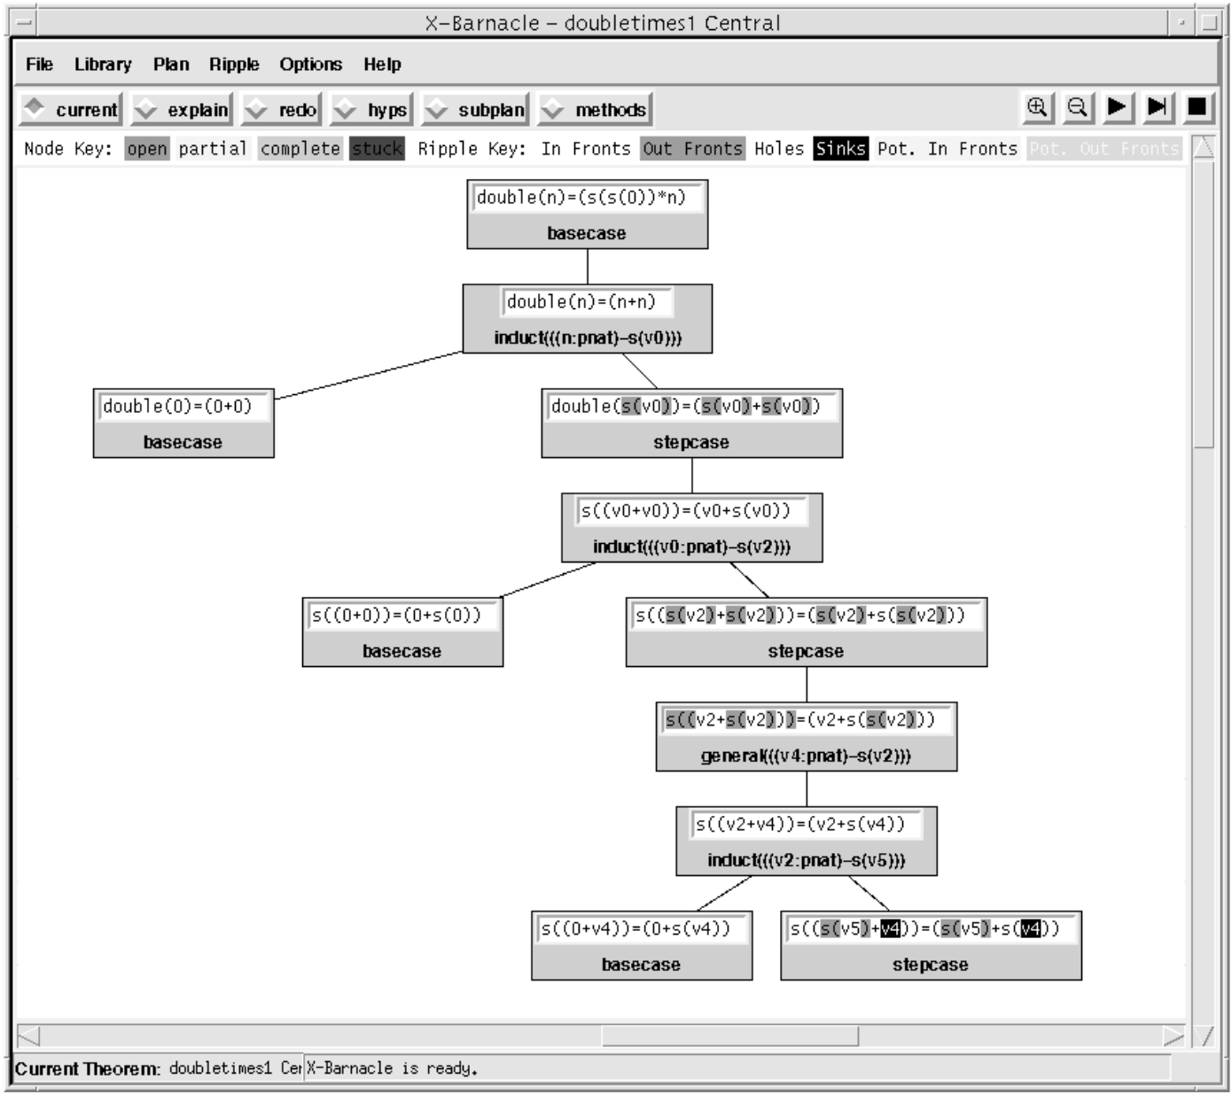Click the horizontal scrollbar left arrow

point(28,1036)
